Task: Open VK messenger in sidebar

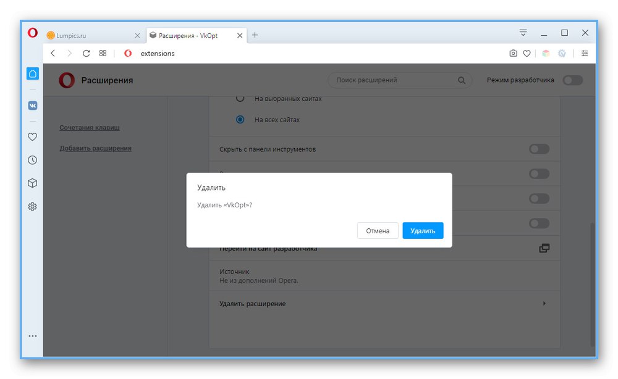Action: [x=33, y=106]
